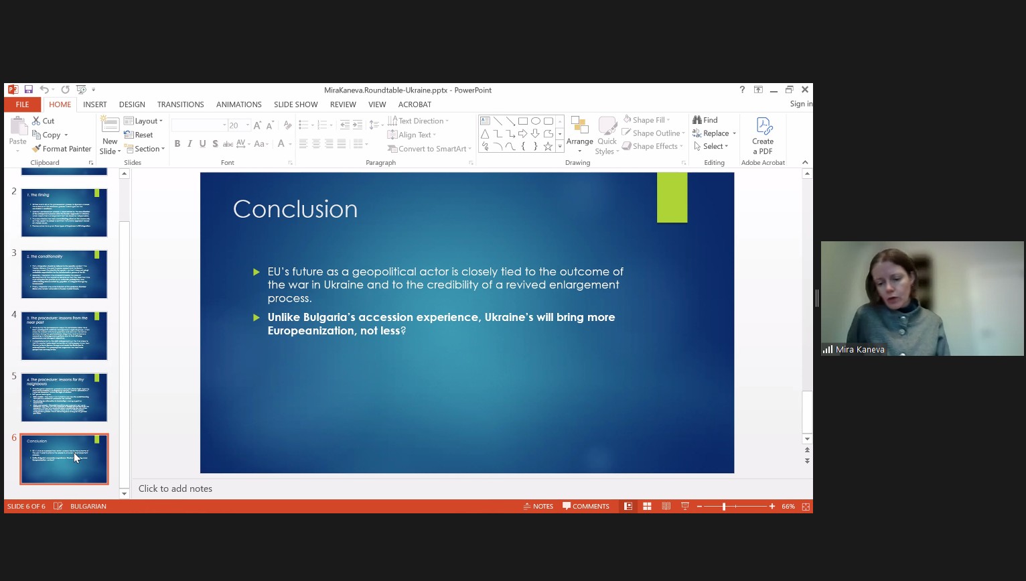This screenshot has width=1026, height=581.
Task: Click the Format Painter tool
Action: (62, 149)
